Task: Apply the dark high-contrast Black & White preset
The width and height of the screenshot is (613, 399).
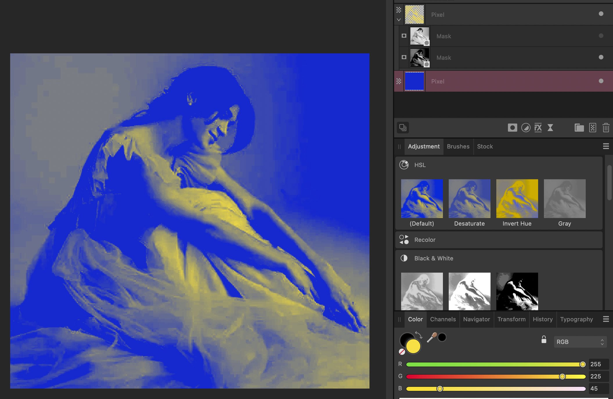Action: click(x=517, y=291)
